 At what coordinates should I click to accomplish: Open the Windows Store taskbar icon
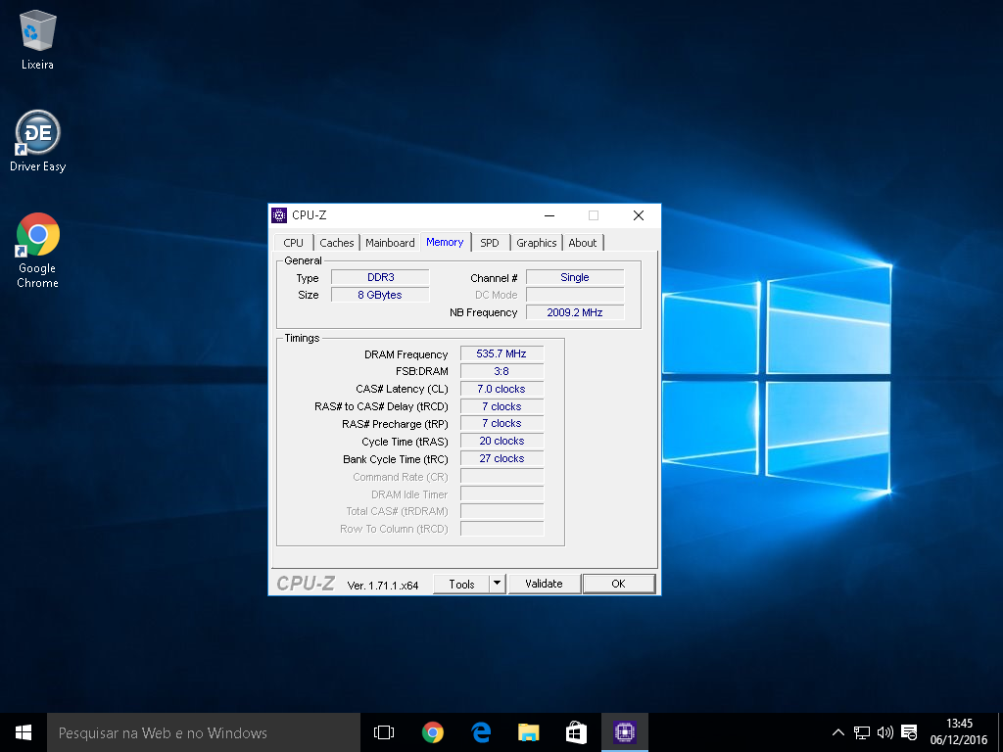(x=576, y=732)
